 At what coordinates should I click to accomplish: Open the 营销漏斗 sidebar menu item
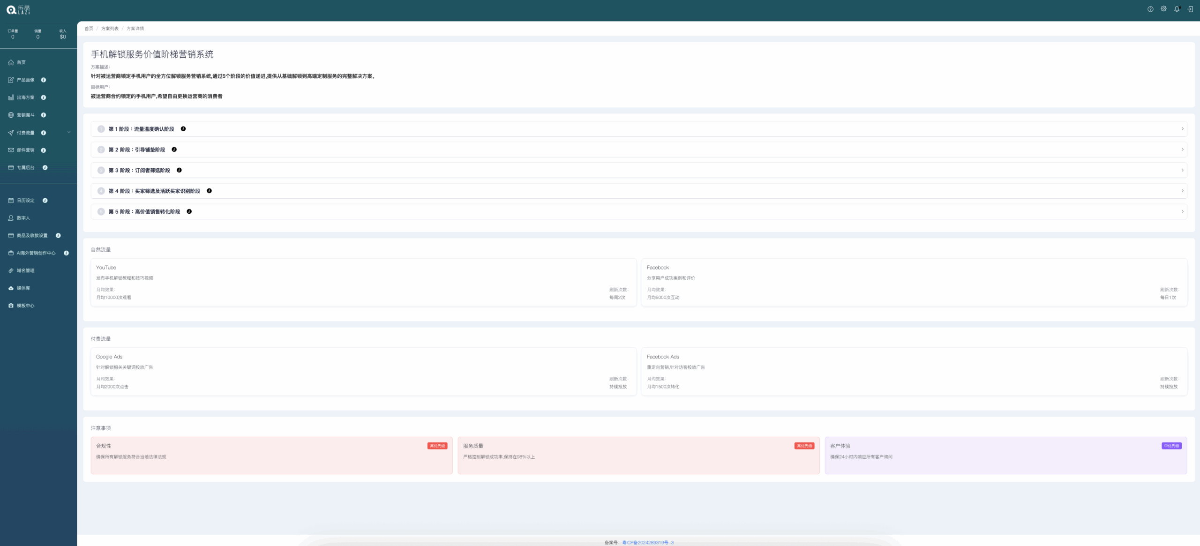(26, 115)
